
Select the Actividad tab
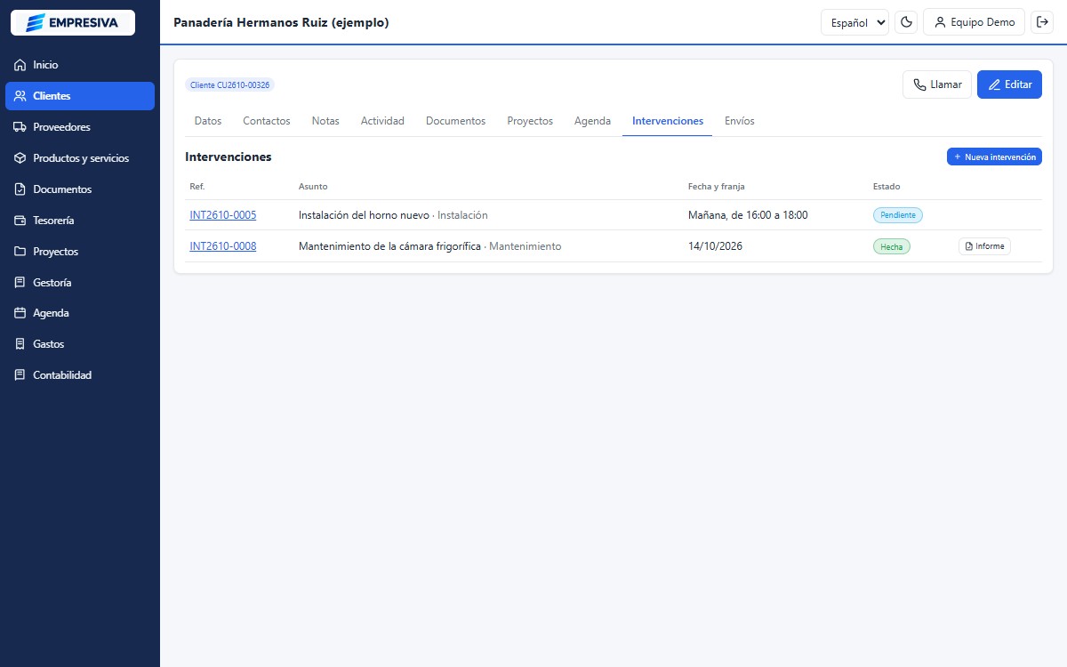click(382, 121)
